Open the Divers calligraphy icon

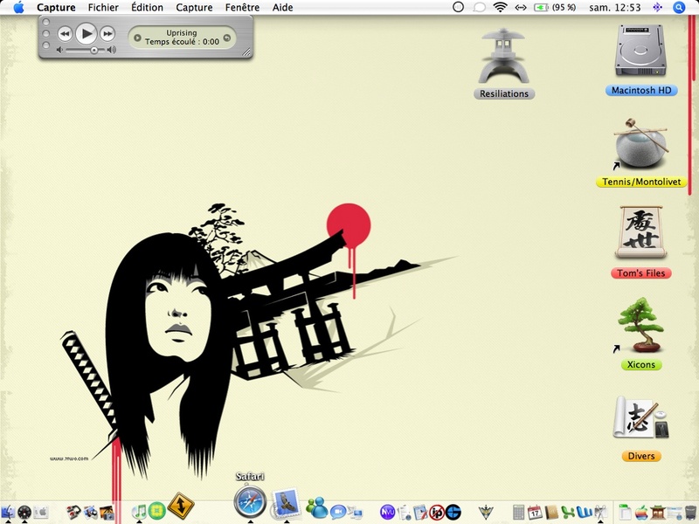tap(640, 417)
